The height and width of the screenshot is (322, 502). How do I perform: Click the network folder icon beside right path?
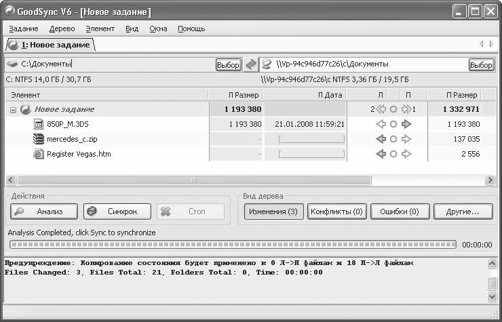(x=267, y=64)
